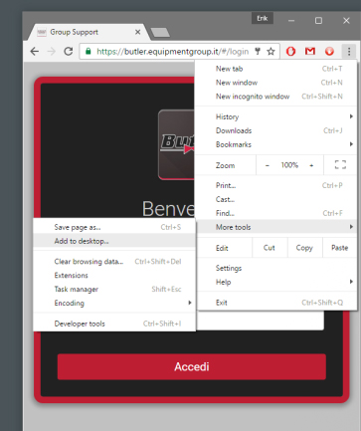Screen dimensions: 361x431
Task: Click the browser back arrow
Action: point(35,52)
